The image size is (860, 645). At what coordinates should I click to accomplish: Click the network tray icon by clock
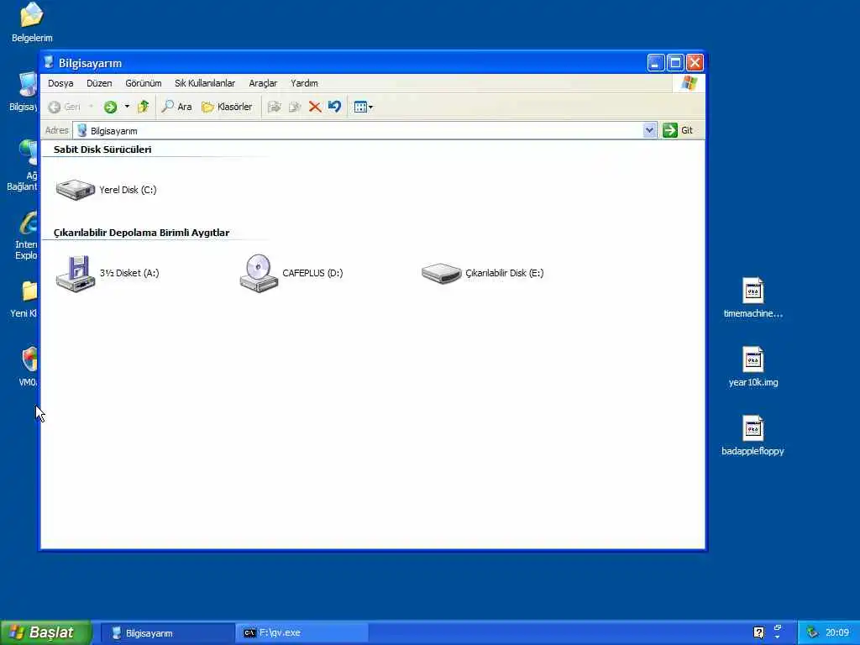[812, 632]
